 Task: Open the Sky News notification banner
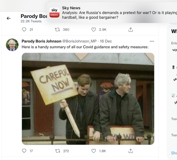point(112,13)
